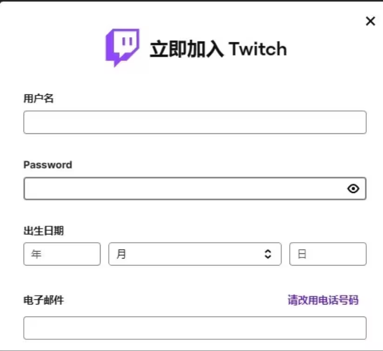Viewport: 383px width, 351px height.
Task: Select the 年 birth year field
Action: click(62, 254)
